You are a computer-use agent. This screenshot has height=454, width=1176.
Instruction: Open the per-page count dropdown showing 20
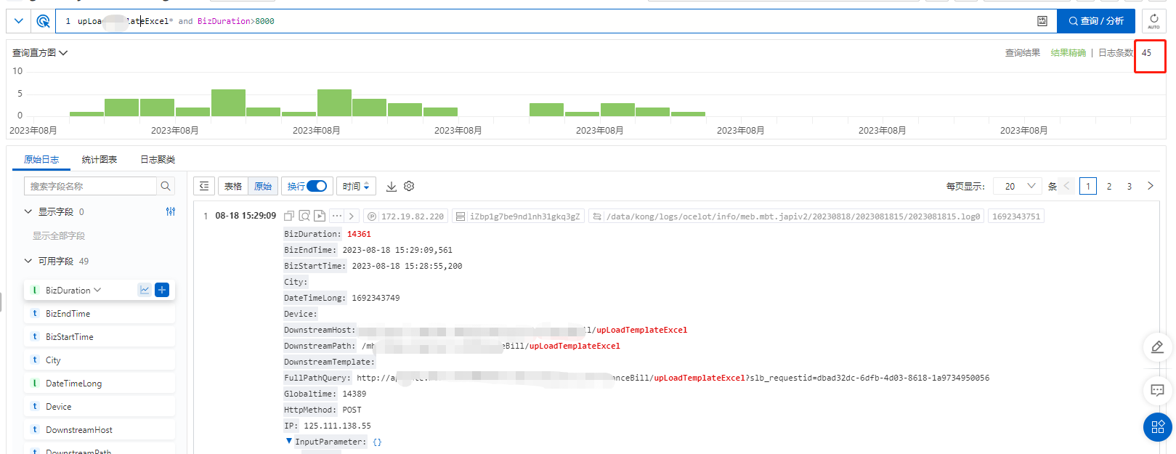point(1018,187)
